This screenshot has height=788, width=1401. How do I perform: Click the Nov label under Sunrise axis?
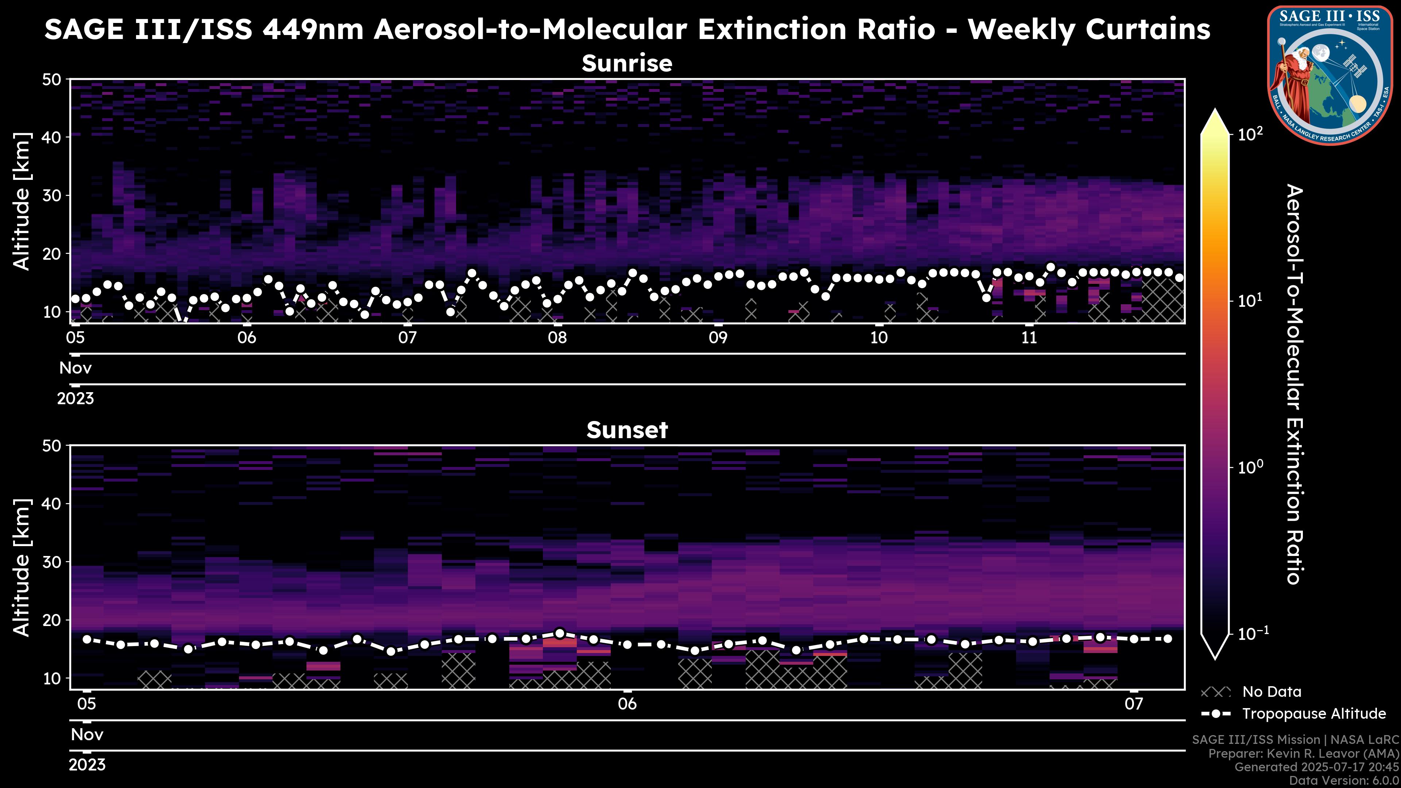pyautogui.click(x=76, y=368)
